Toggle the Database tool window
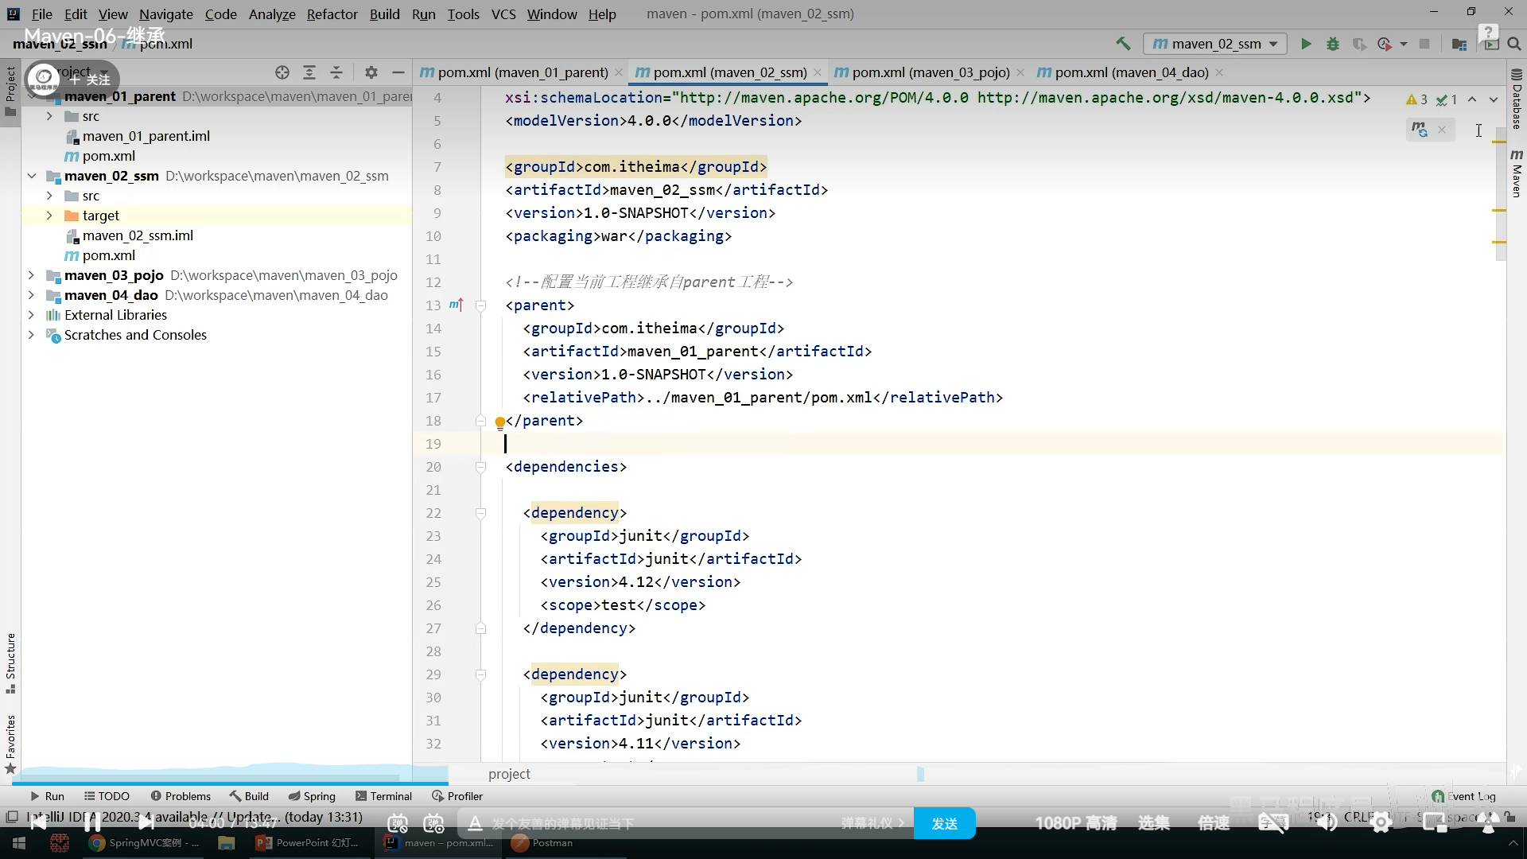This screenshot has width=1527, height=859. pos(1517,99)
